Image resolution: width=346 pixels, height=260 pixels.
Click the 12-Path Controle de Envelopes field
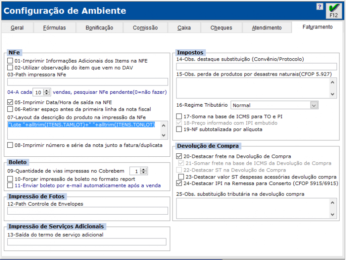(87, 211)
